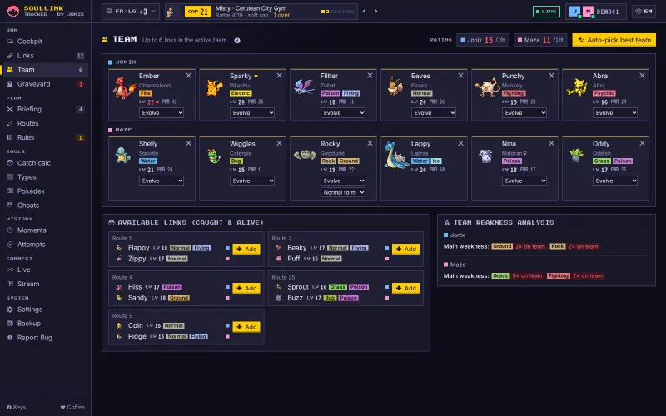Remove Flitter from the team
Screen dimensions: 666x416
pyautogui.click(x=370, y=76)
